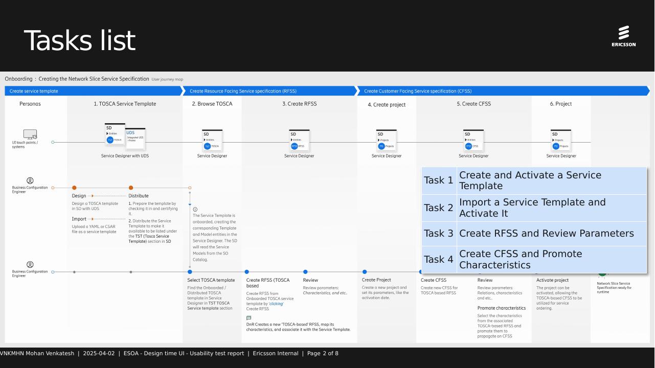
Task: Click the 3. Create RFSS header
Action: [x=300, y=104]
